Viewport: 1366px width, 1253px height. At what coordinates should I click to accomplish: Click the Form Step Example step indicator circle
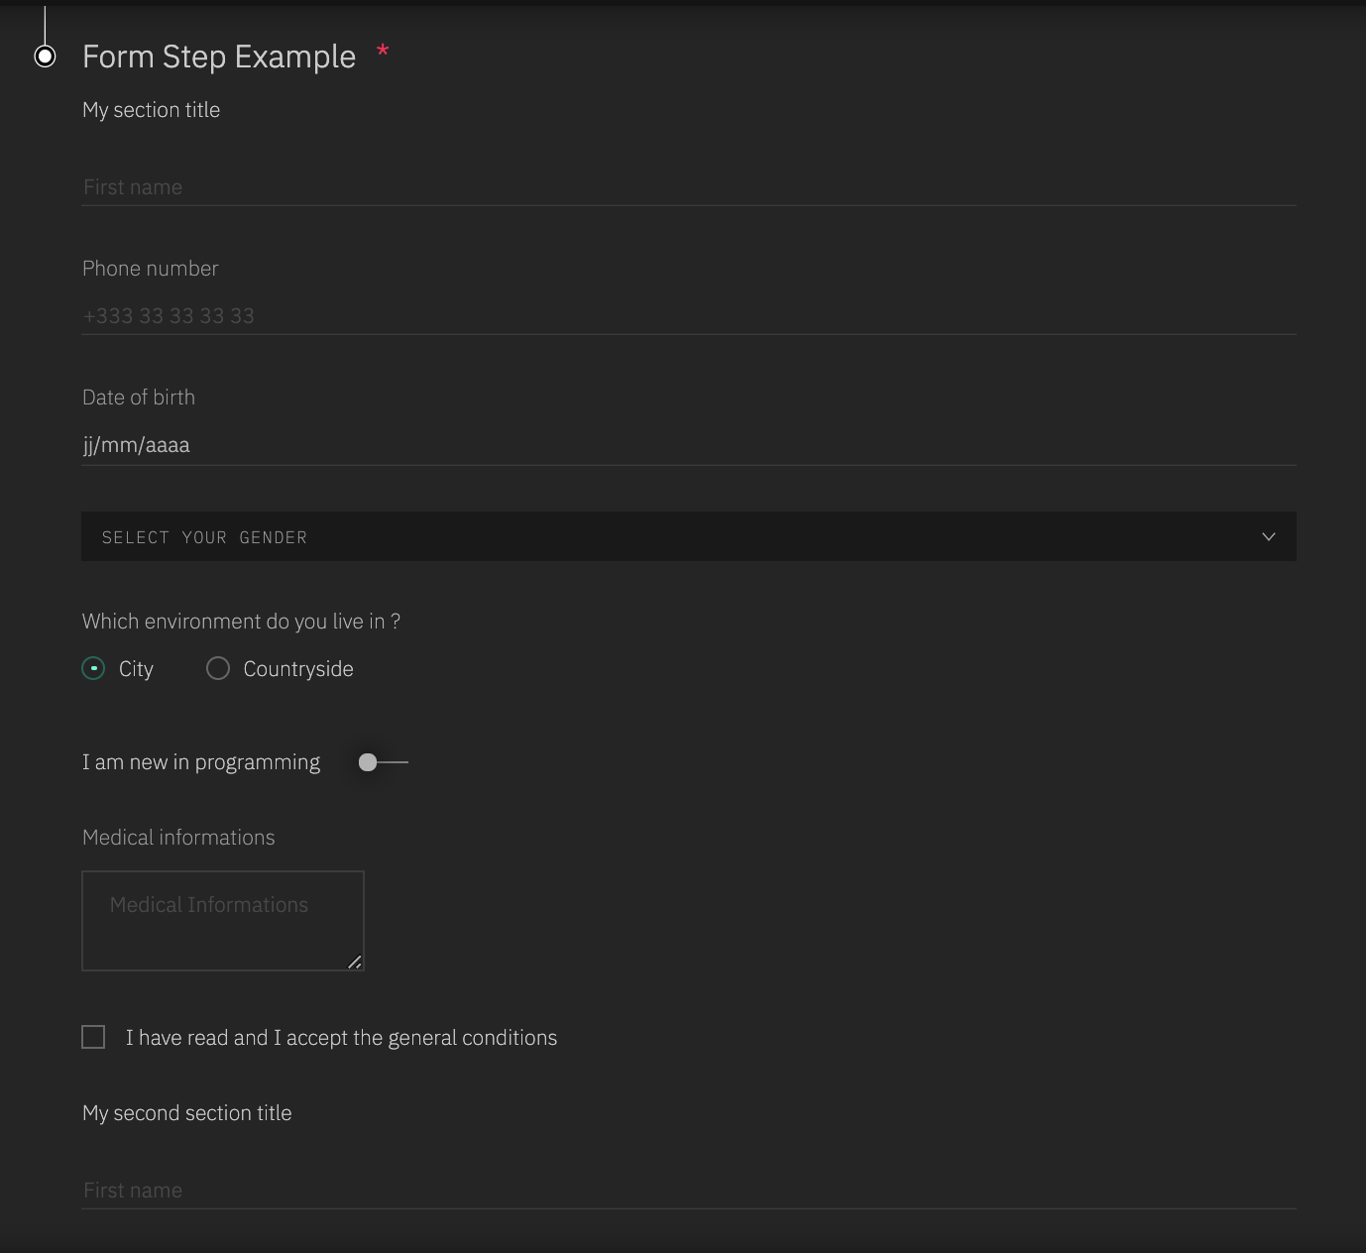pyautogui.click(x=45, y=57)
